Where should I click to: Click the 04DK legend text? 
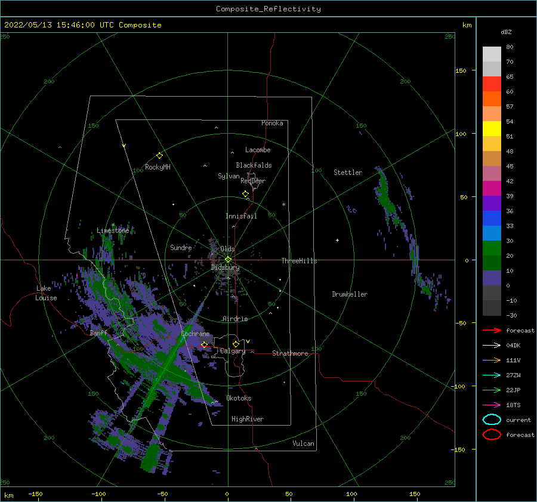coord(513,345)
